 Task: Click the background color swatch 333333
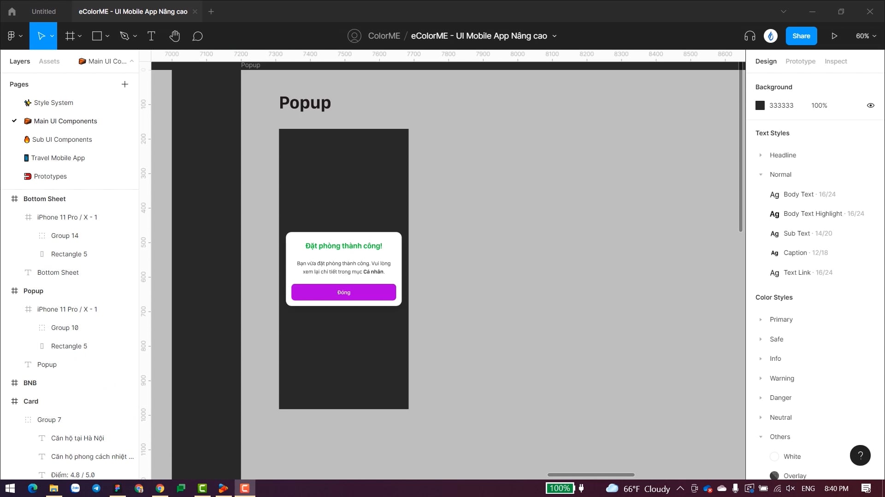760,105
